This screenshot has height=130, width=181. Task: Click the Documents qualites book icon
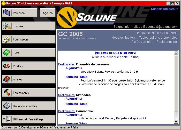click(7, 106)
